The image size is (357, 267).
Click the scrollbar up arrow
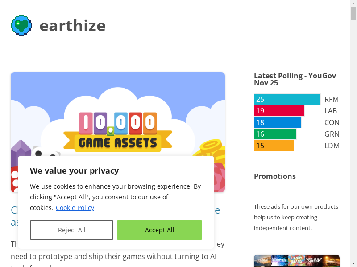pyautogui.click(x=353, y=4)
